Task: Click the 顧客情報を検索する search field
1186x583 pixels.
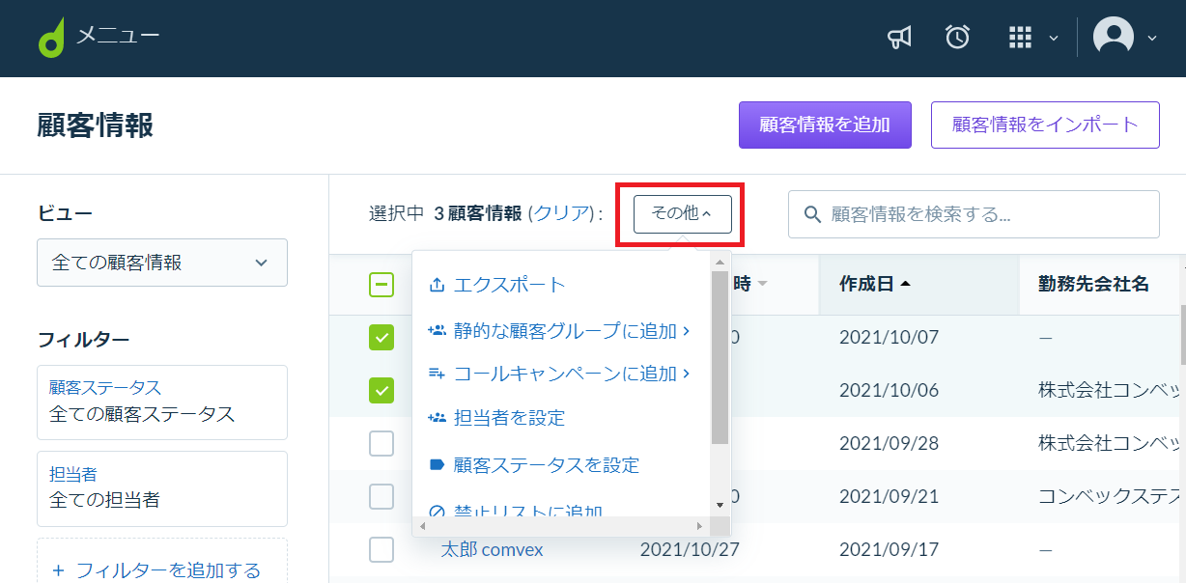Action: coord(974,214)
